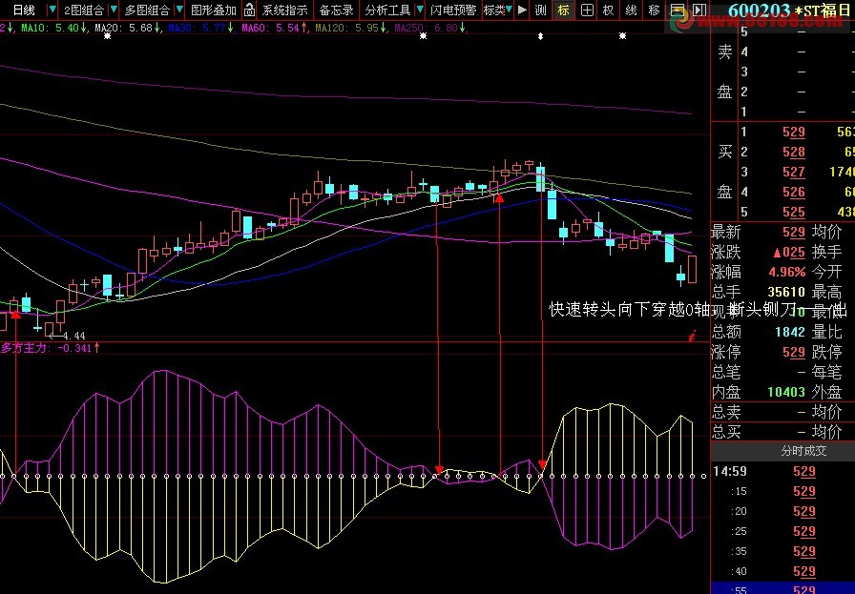Screen dimensions: 855x594
Task: Click buy level 1 price 529
Action: click(793, 132)
